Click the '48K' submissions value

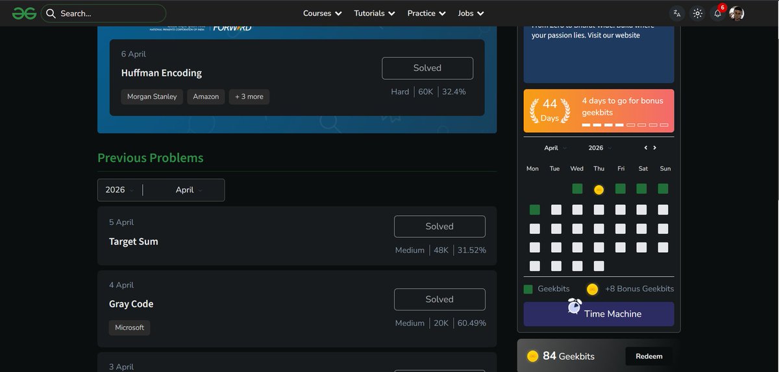[x=441, y=250]
